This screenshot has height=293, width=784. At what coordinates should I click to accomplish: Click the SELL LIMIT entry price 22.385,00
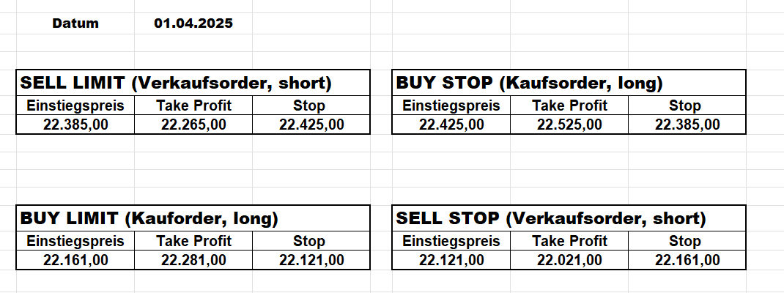(x=75, y=125)
